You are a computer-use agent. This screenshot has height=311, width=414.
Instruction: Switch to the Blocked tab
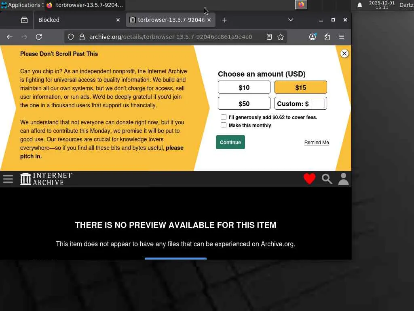click(74, 20)
